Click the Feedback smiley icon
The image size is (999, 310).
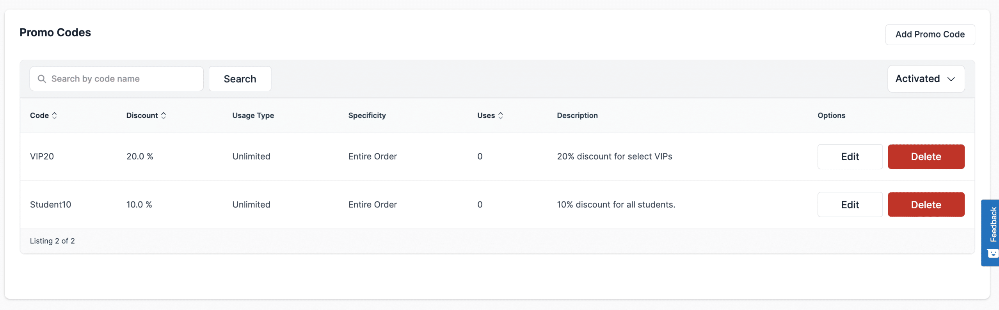click(993, 253)
